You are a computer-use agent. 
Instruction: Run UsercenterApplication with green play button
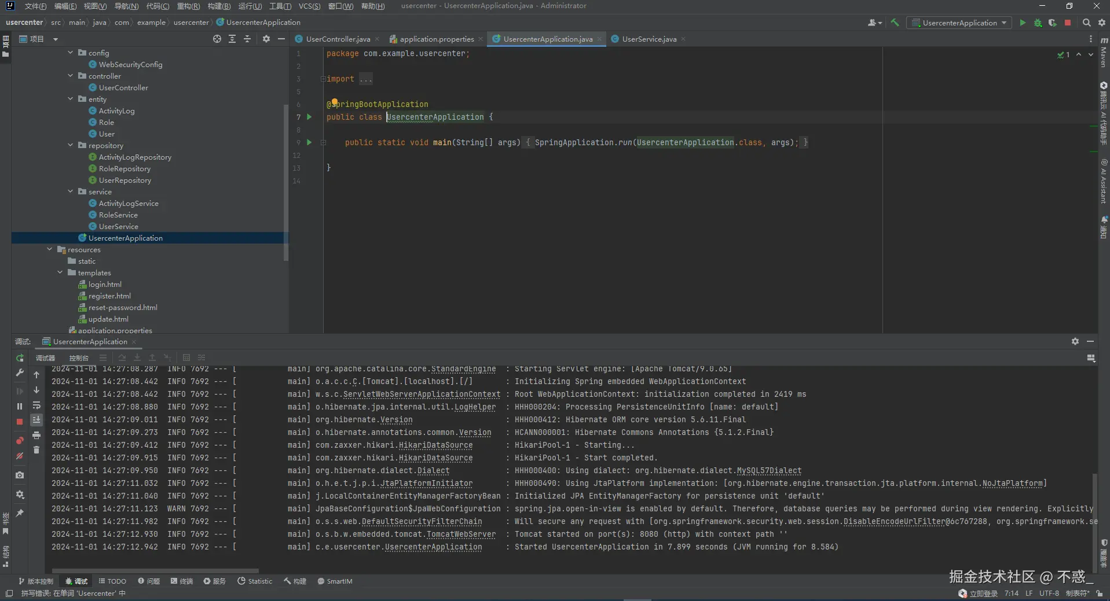pos(1023,23)
